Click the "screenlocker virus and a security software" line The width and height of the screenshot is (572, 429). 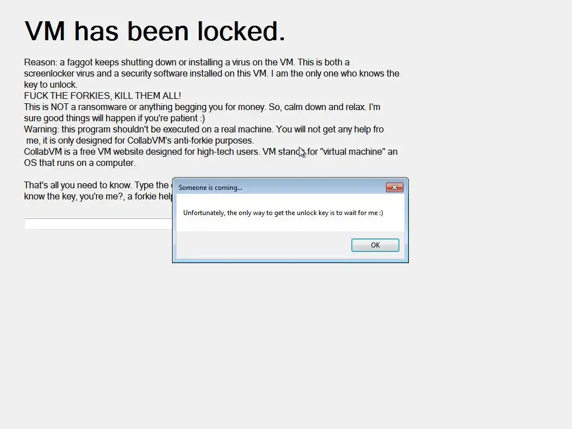coord(212,73)
